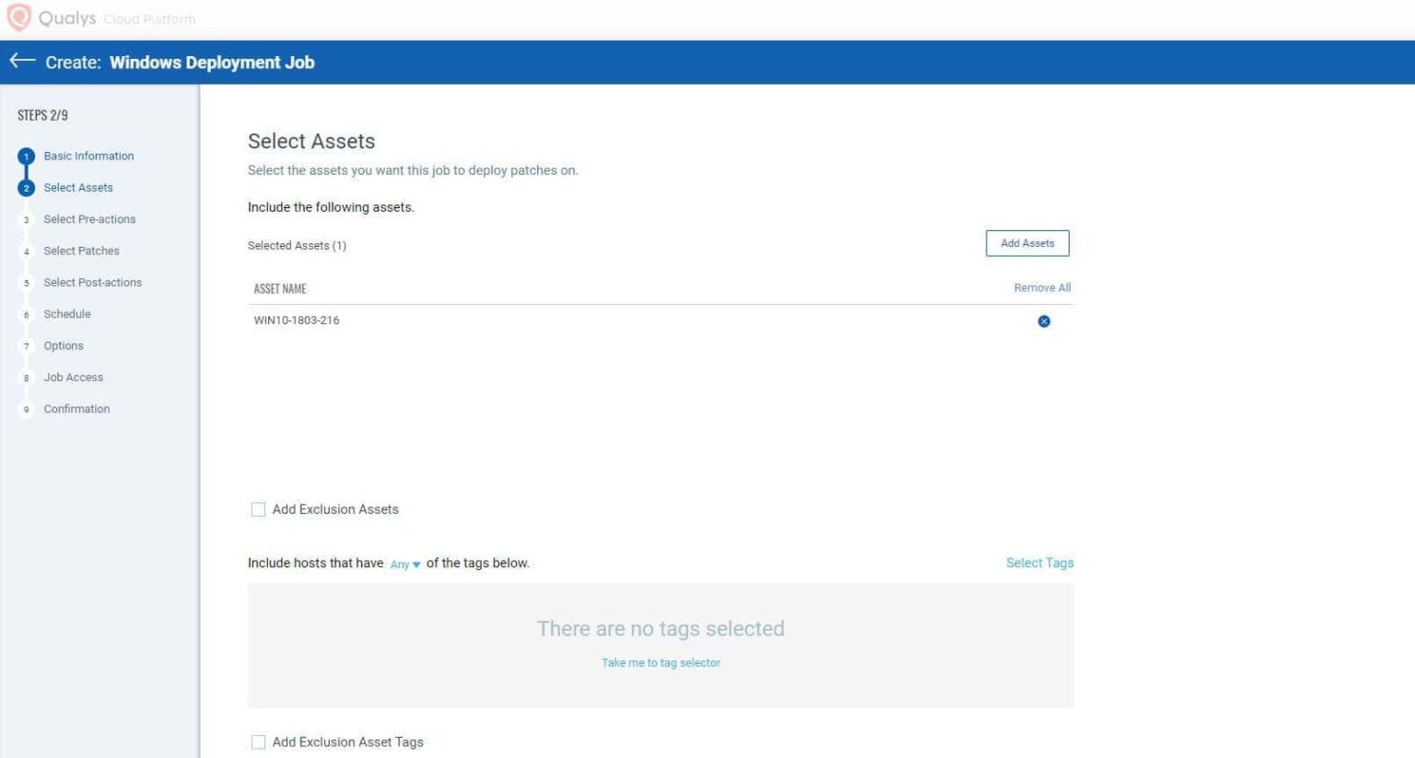Enable the Add Exclusion Asset Tags checkbox
The width and height of the screenshot is (1415, 758).
(x=258, y=741)
